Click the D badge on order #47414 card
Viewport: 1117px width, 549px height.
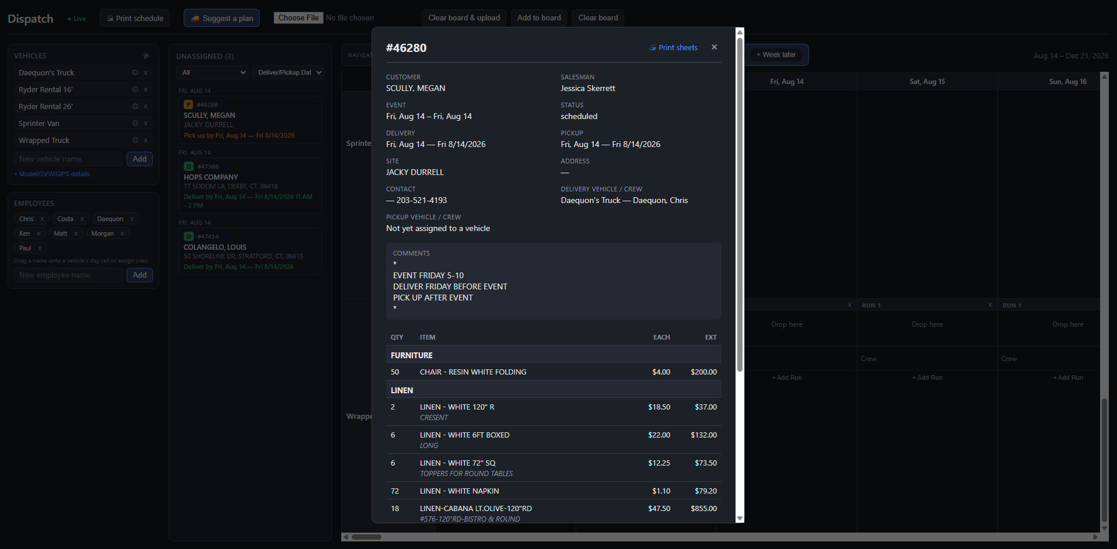click(x=188, y=236)
